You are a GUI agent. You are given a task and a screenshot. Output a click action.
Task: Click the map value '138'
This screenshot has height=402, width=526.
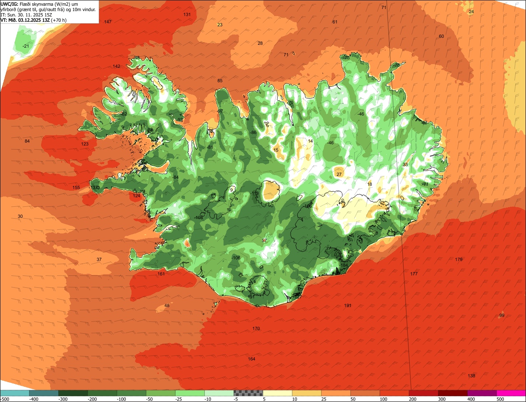point(471,376)
